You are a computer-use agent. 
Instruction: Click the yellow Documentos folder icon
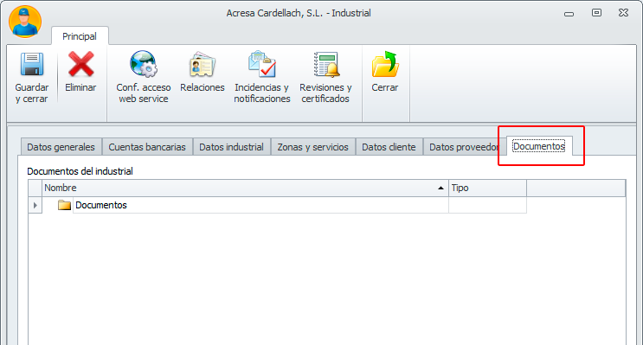coord(64,205)
